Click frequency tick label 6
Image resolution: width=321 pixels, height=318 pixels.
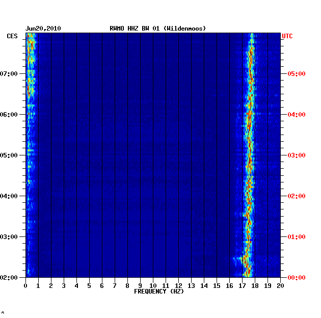102,286
